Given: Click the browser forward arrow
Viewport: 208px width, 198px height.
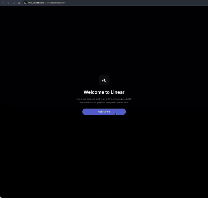Looking at the screenshot, I should tap(8, 3).
